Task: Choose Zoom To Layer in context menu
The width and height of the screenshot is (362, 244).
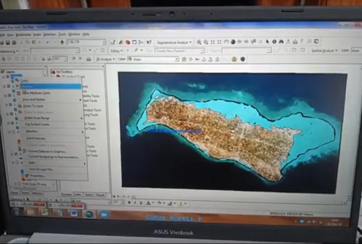Action: click(x=33, y=106)
